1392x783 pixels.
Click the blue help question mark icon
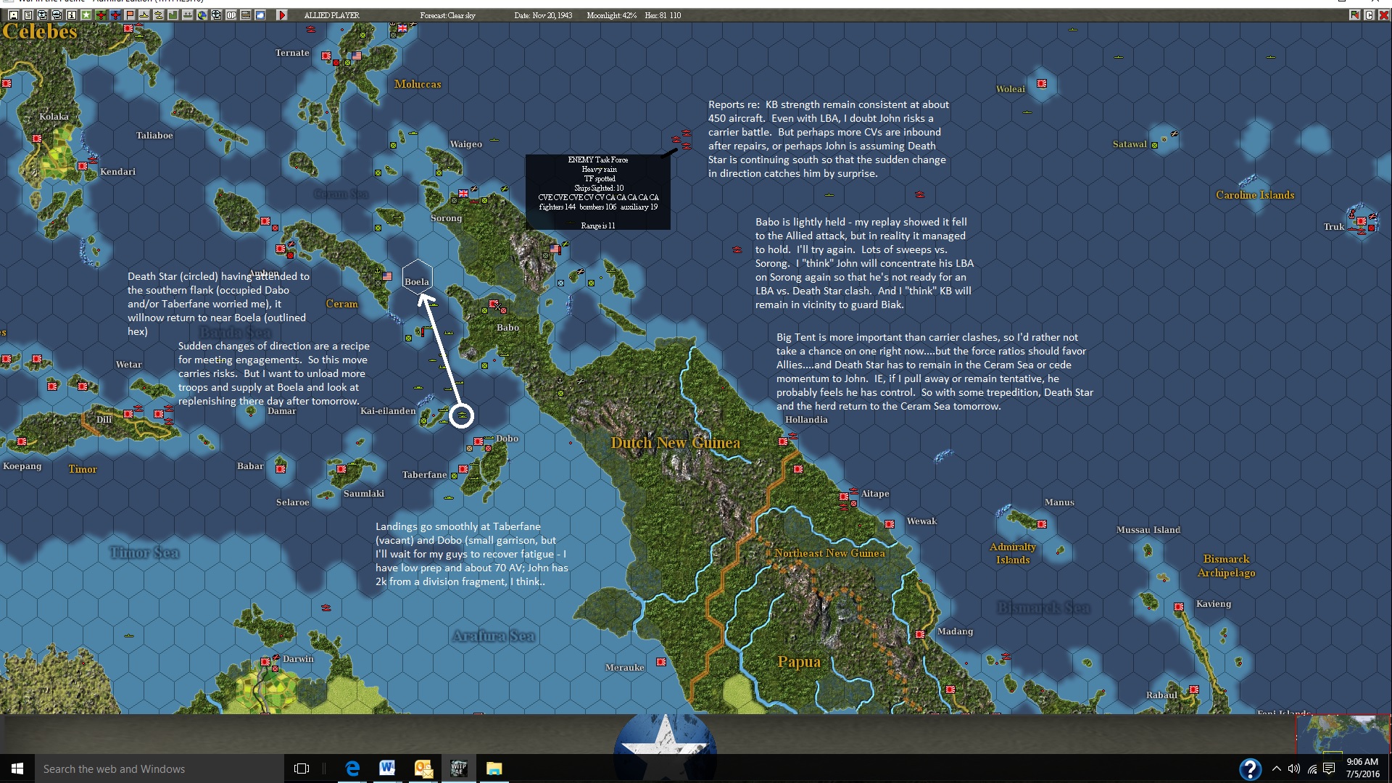coord(1250,768)
